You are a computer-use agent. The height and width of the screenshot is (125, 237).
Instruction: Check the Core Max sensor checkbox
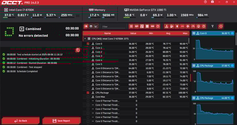click(x=88, y=97)
